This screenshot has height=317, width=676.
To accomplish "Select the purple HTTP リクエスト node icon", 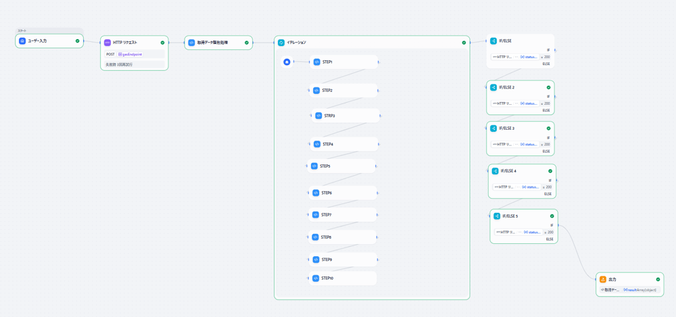I will [107, 43].
